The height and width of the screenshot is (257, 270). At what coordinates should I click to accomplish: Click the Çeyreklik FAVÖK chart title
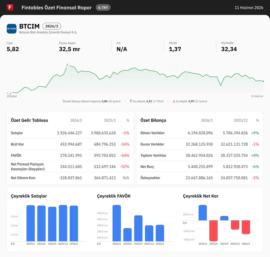[x=114, y=196]
